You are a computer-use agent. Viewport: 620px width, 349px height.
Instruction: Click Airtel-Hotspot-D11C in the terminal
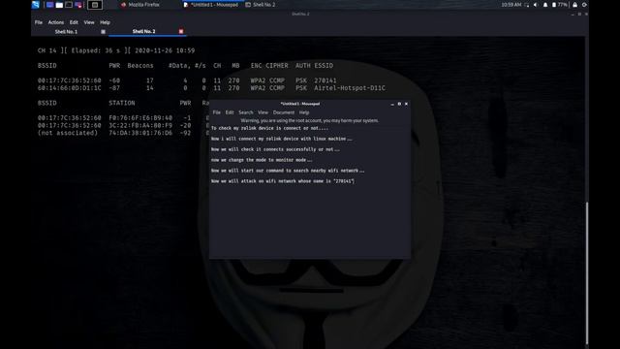pyautogui.click(x=350, y=88)
